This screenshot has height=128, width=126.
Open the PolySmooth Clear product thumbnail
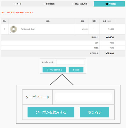point(13,29)
